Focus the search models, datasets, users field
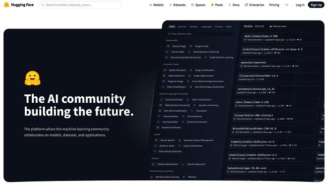Image resolution: width=328 pixels, height=194 pixels. (x=80, y=5)
